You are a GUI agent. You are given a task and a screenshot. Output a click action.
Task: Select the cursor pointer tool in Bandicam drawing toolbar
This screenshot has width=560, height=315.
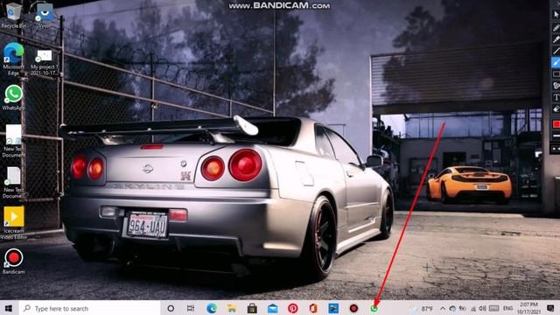[556, 14]
